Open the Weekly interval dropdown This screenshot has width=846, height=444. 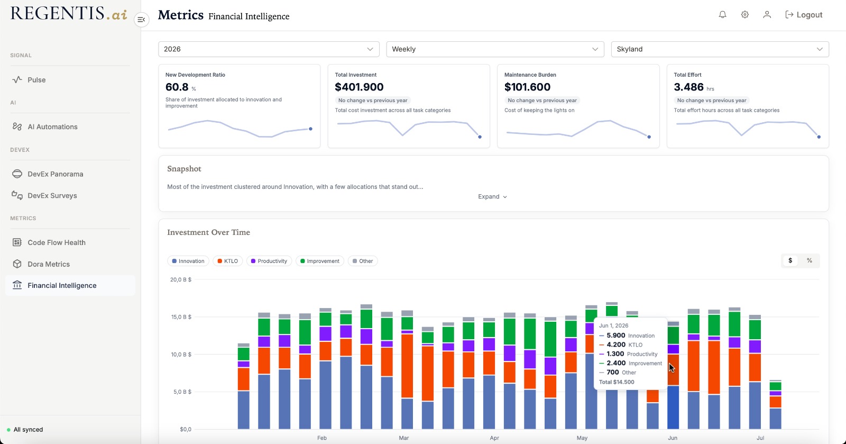[495, 49]
